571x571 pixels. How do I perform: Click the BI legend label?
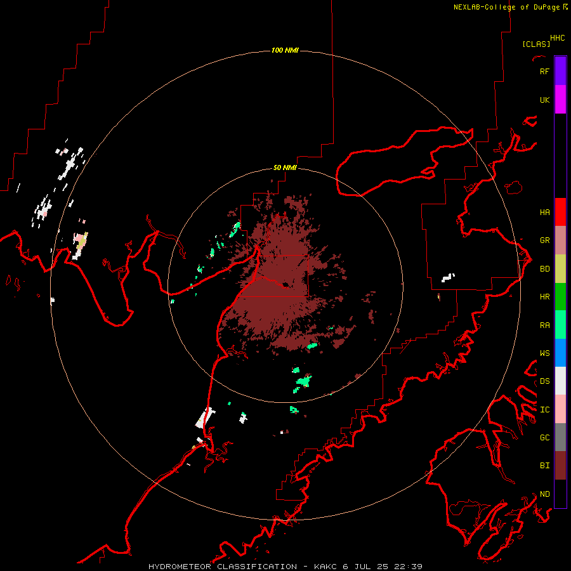(x=544, y=466)
